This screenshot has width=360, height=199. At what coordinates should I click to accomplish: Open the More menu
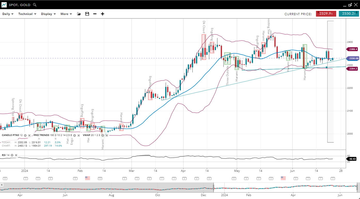point(66,14)
